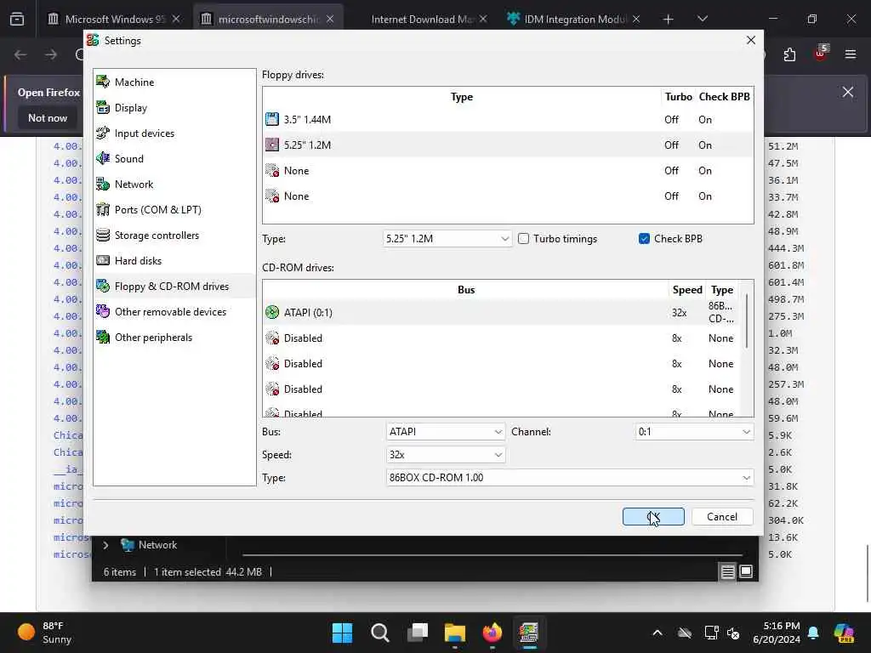
Task: Switch to Internet Download Manager tab
Action: click(x=421, y=19)
